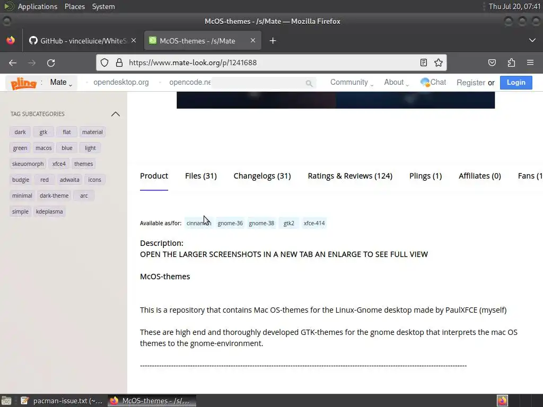Switch to pacman-issue.txt taskbar window
543x407 pixels.
point(62,401)
